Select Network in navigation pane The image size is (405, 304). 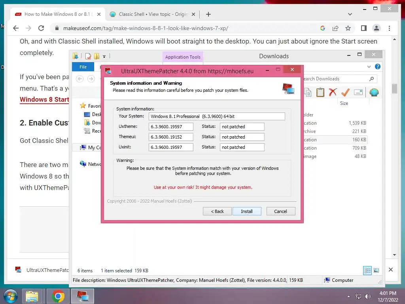[x=91, y=164]
